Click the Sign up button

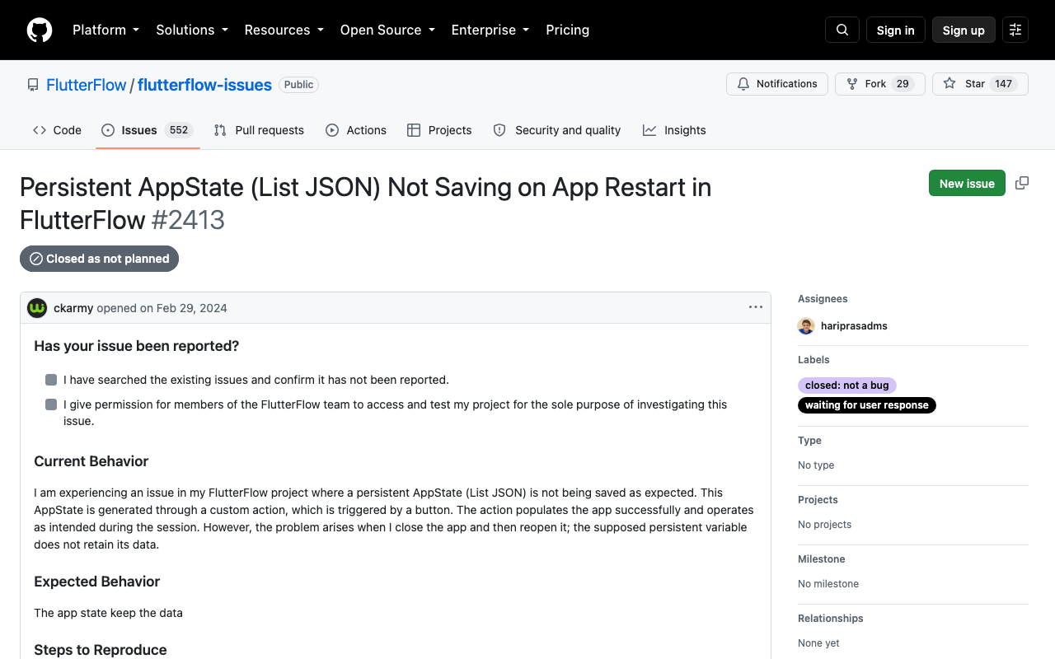pos(964,30)
